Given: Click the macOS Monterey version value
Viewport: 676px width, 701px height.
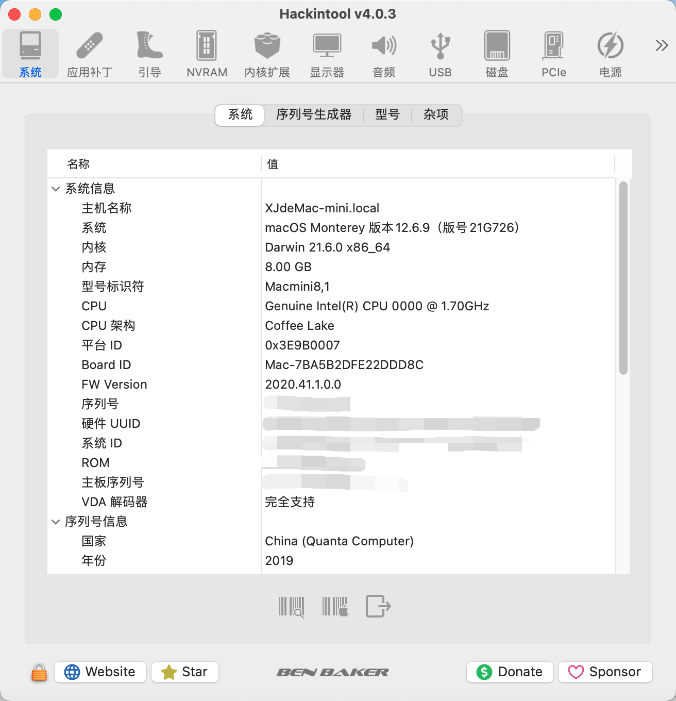Looking at the screenshot, I should [x=392, y=228].
